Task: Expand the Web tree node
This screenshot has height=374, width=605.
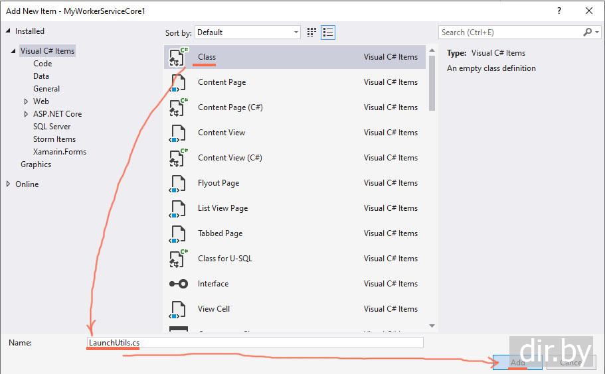Action: [26, 101]
